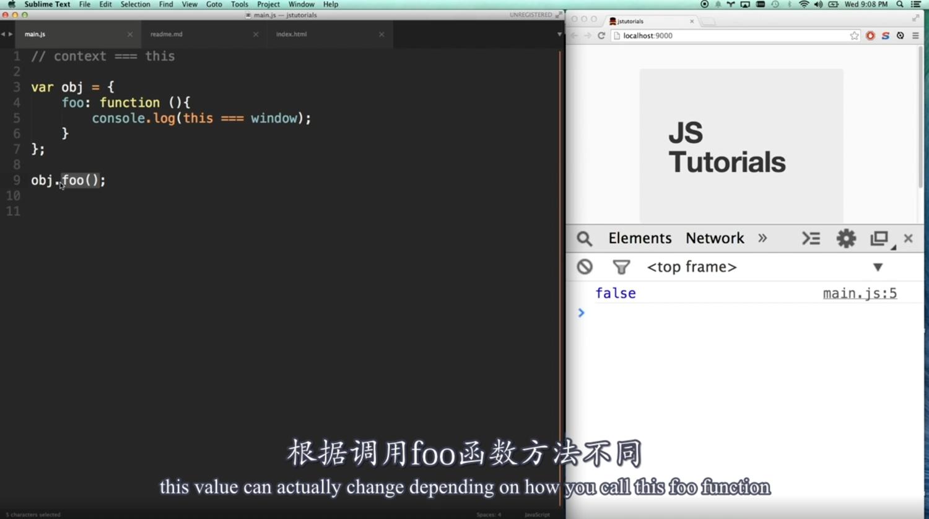
Task: Open DevTools settings gear
Action: pos(846,238)
